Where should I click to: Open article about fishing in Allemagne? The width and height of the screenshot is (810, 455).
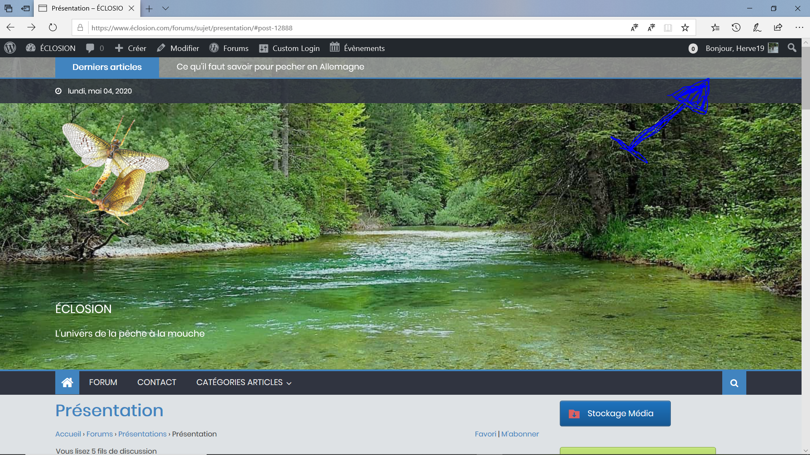270,67
